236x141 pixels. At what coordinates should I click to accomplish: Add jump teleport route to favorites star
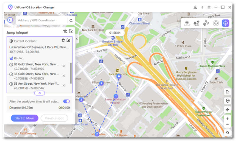pos(65,31)
